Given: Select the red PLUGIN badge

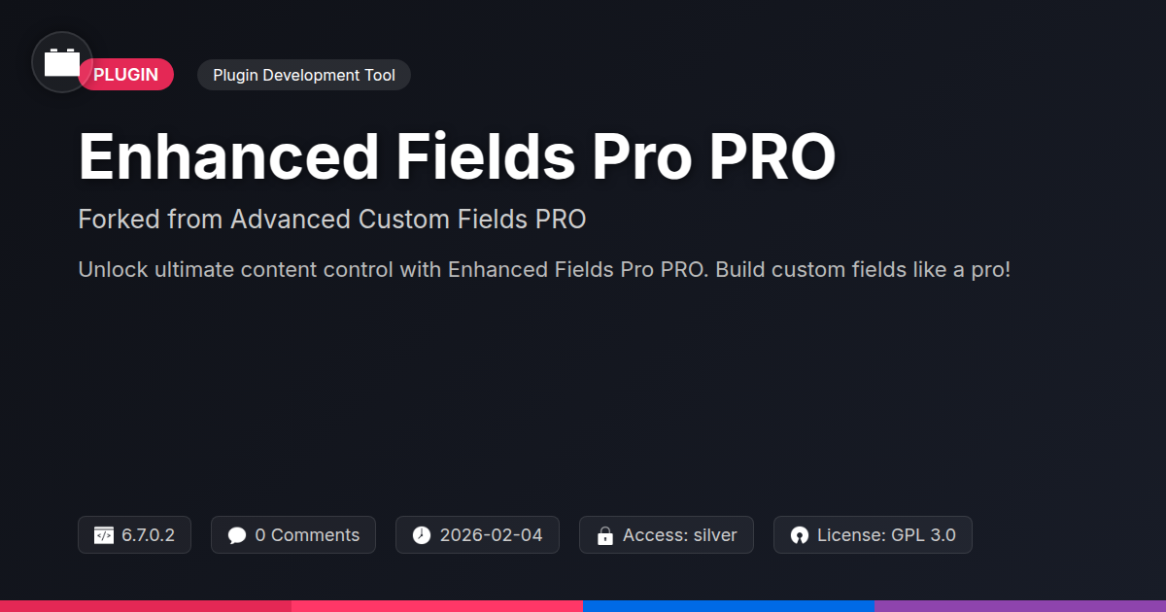Looking at the screenshot, I should 126,75.
